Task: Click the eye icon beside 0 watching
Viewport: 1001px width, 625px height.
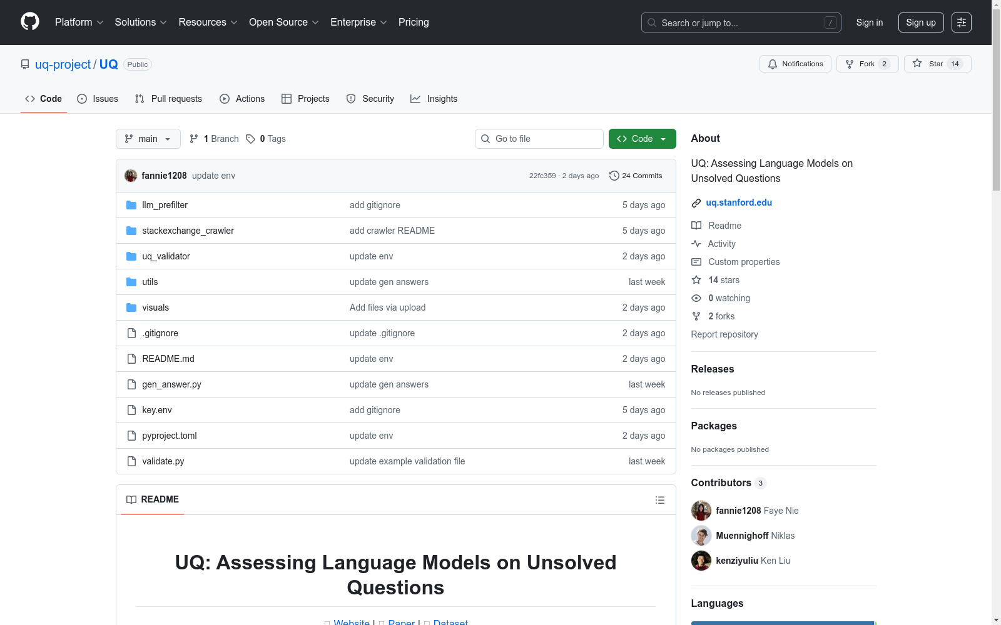Action: [696, 298]
